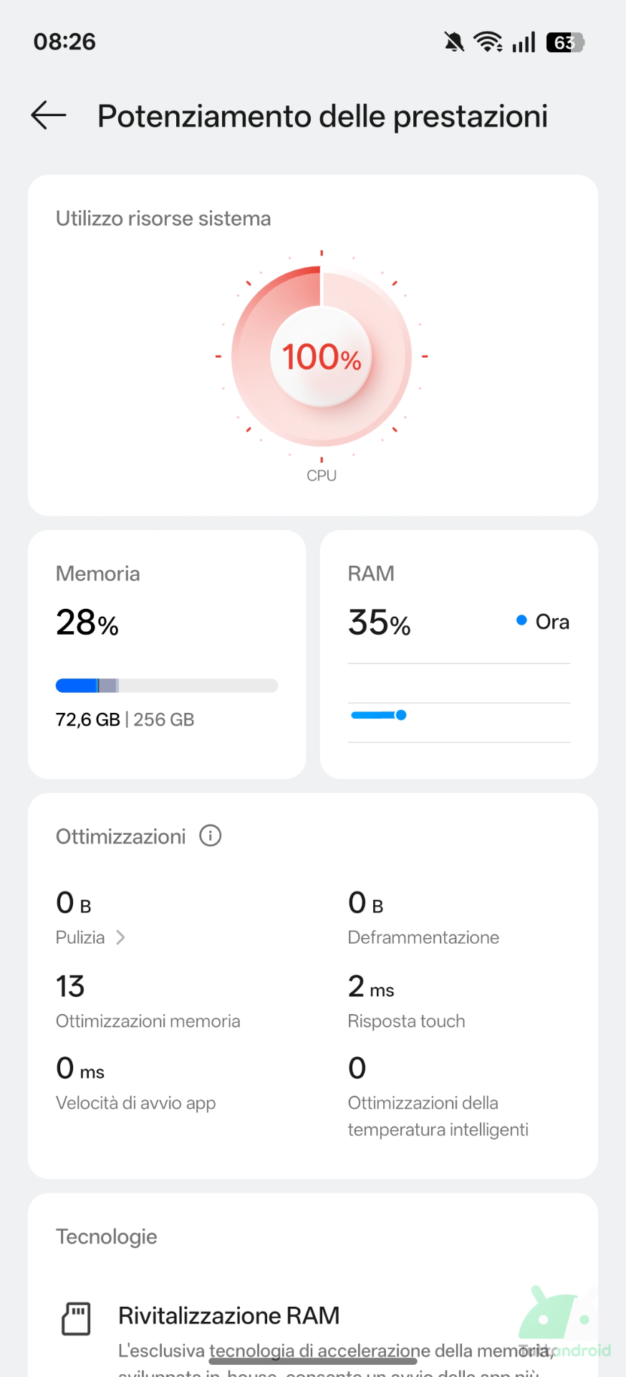The height and width of the screenshot is (1377, 626).
Task: Open the RAM 35% usage card
Action: tap(458, 653)
